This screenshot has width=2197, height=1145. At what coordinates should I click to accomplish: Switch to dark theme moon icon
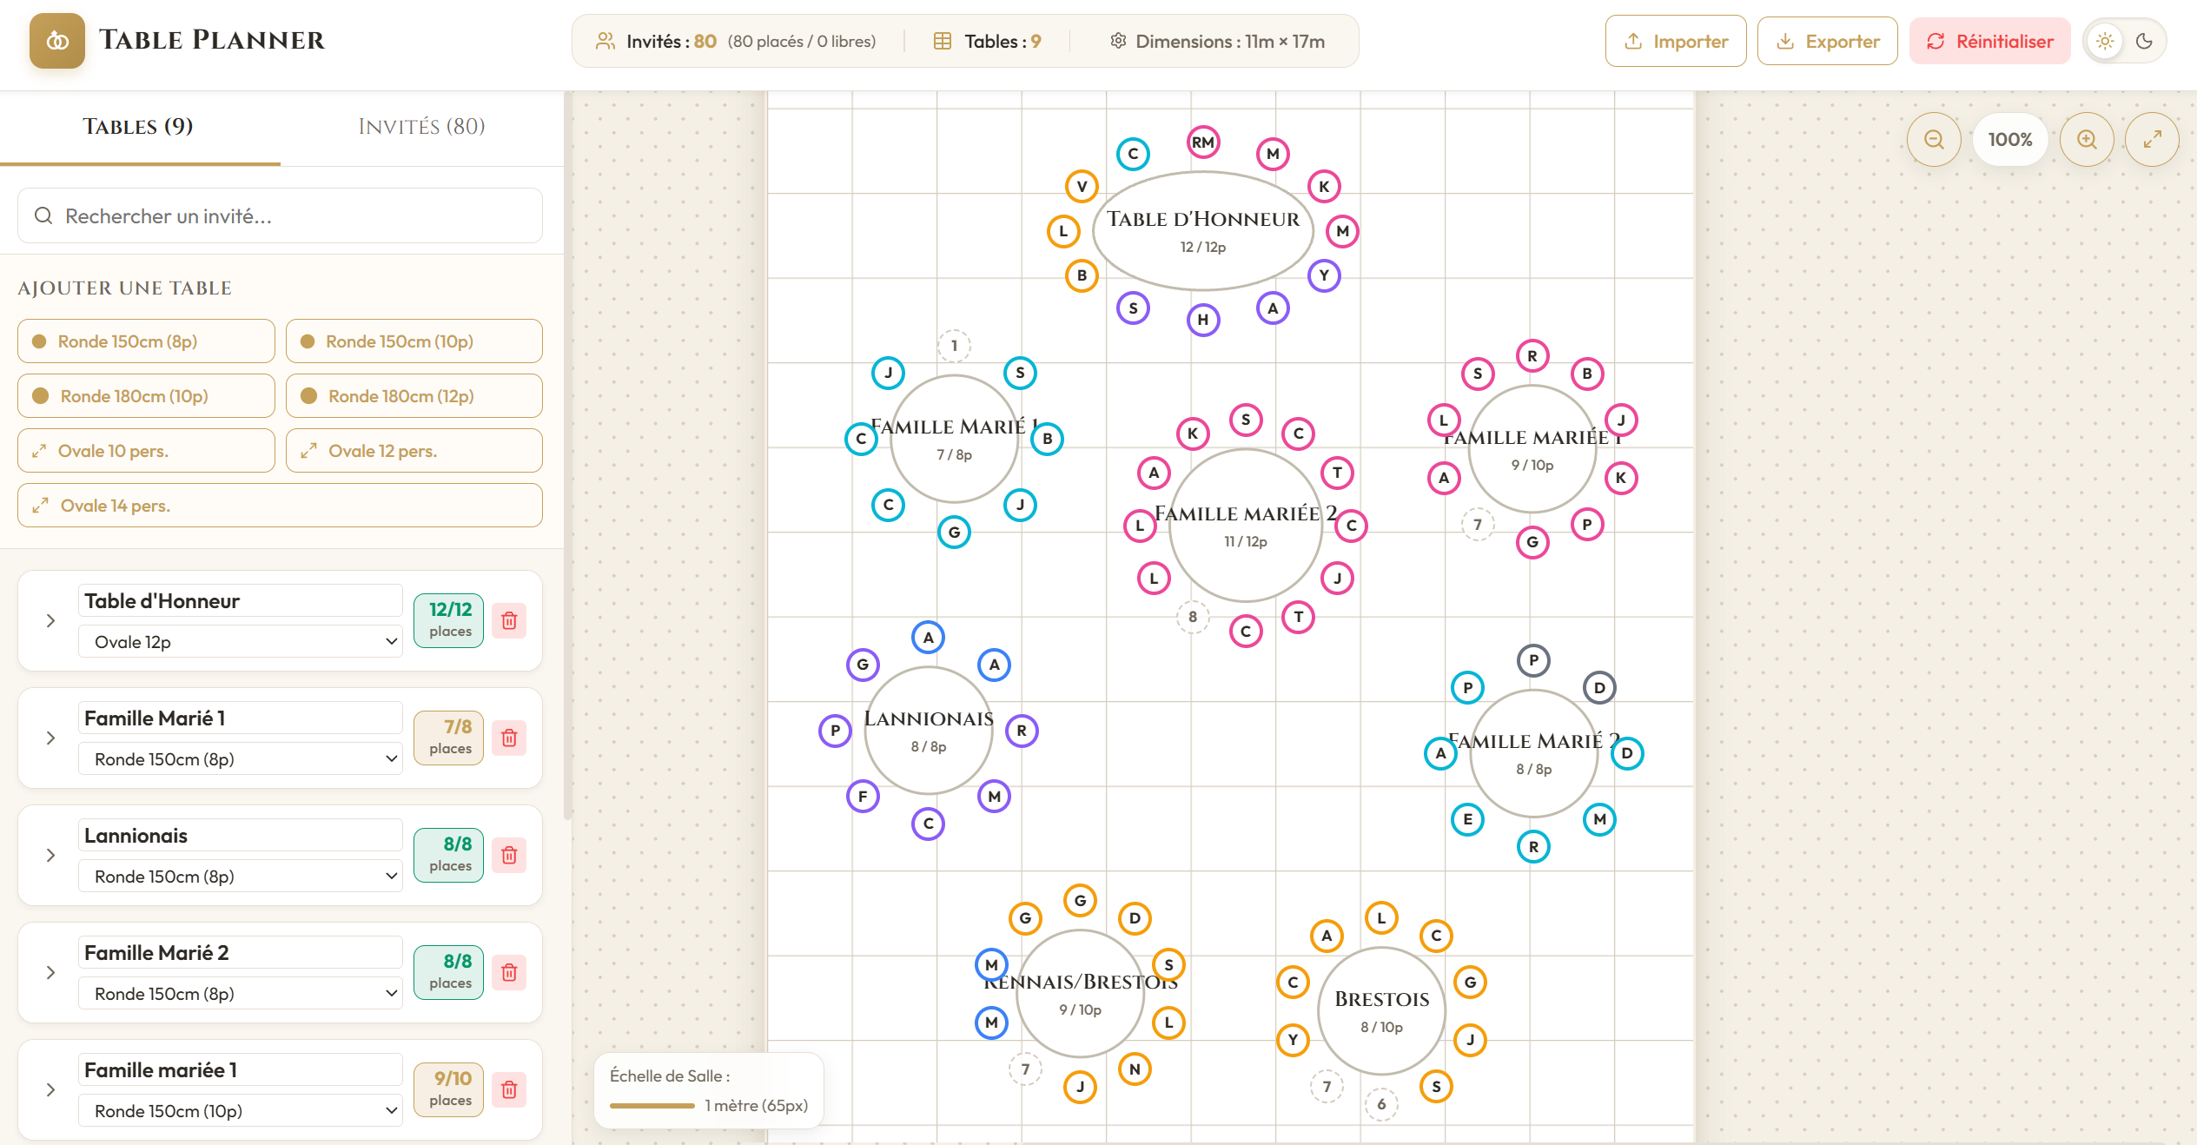tap(2144, 41)
